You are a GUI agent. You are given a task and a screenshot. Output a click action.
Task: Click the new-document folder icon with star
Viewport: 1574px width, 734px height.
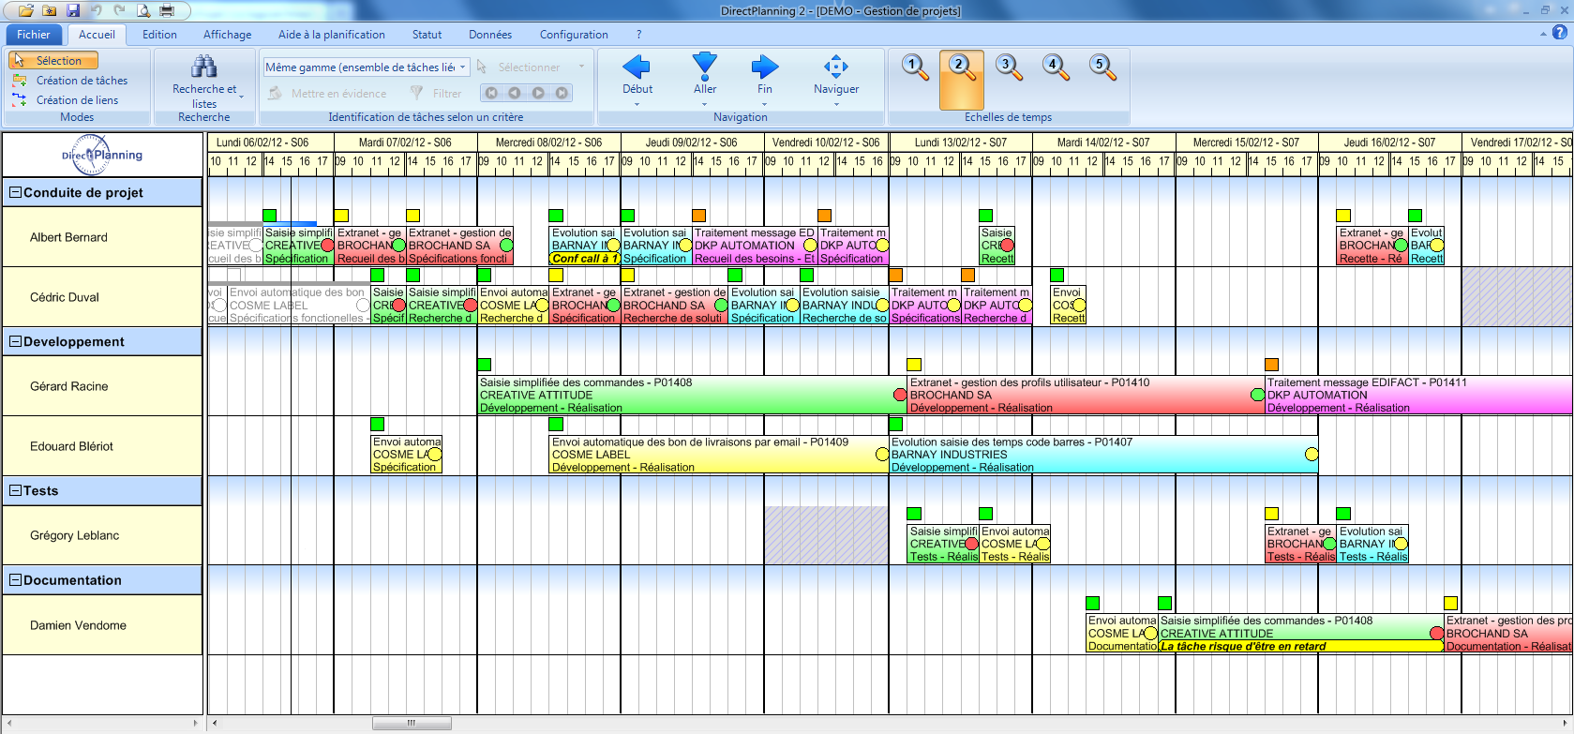49,11
